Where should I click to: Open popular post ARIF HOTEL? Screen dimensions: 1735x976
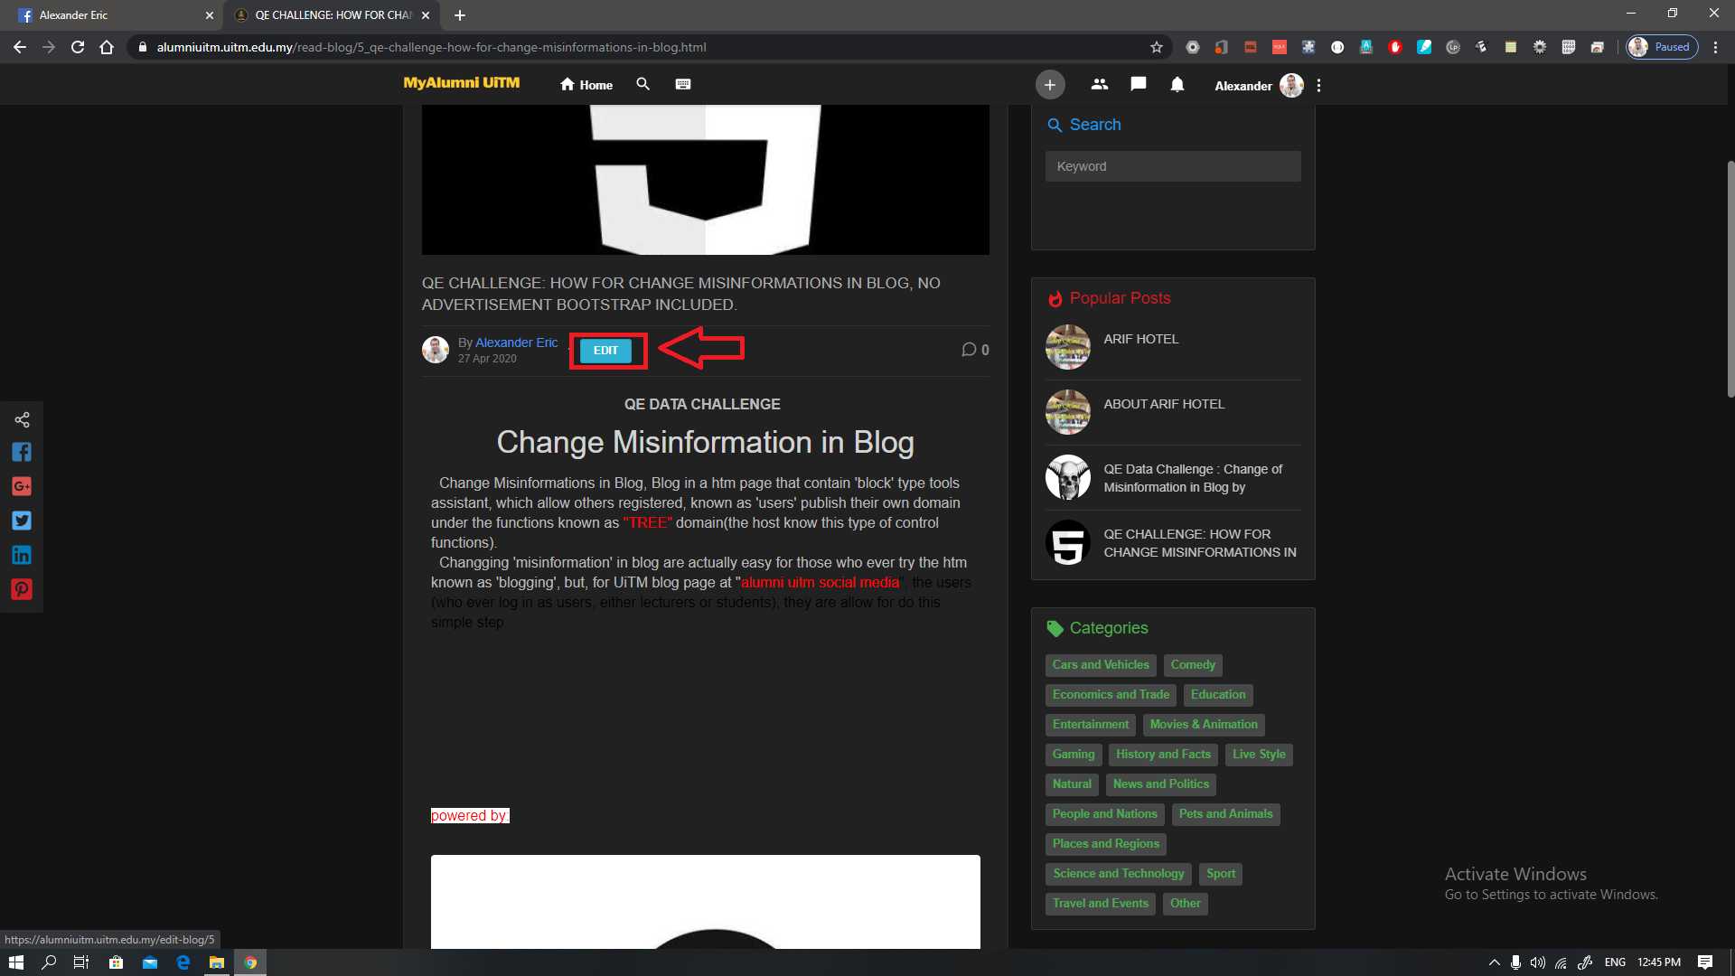pyautogui.click(x=1140, y=339)
